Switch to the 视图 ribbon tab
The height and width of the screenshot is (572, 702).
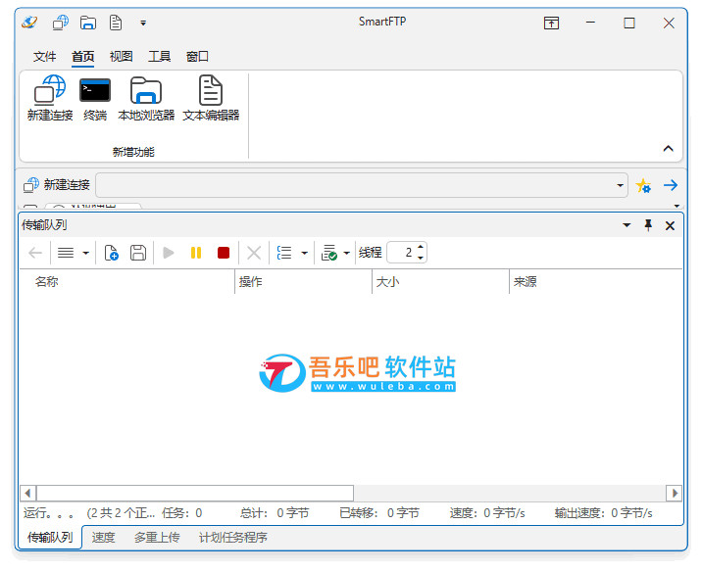[x=121, y=57]
